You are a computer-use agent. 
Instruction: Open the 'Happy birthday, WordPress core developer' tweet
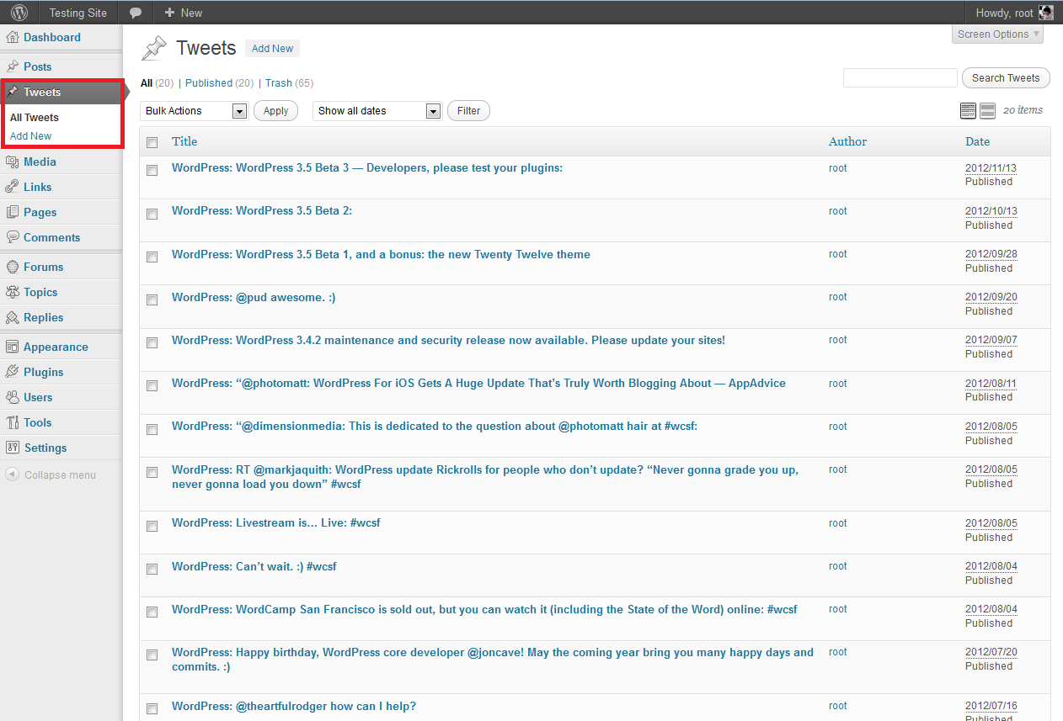tap(493, 660)
